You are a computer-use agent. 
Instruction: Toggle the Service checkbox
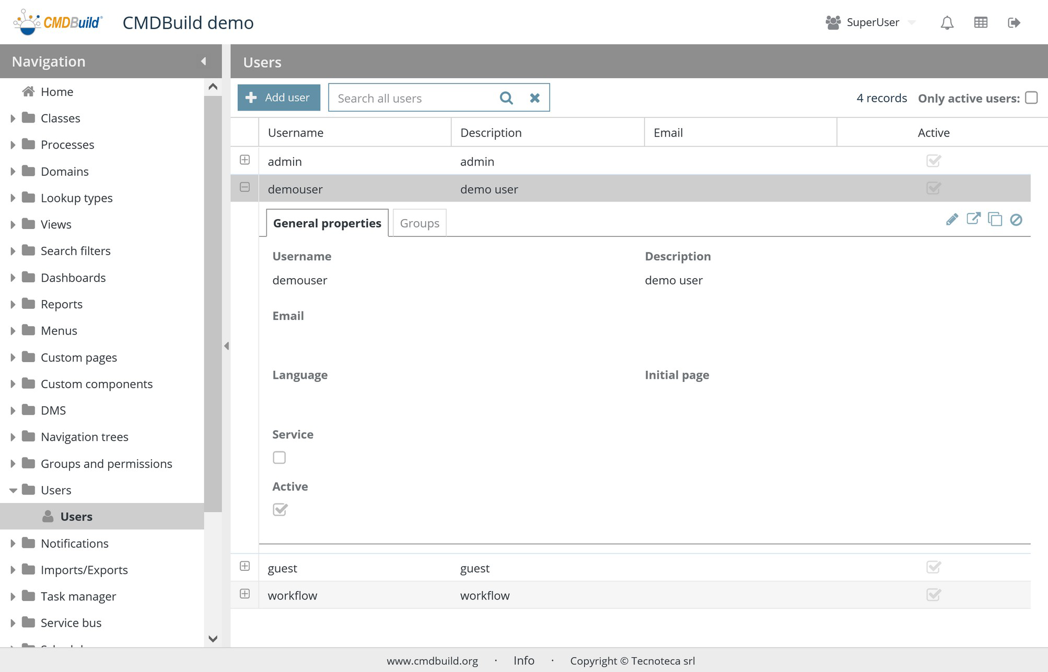click(280, 458)
